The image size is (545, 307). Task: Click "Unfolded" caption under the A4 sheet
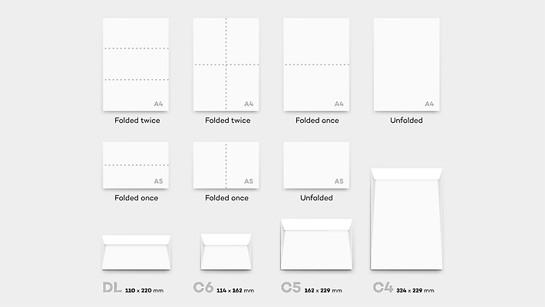pos(406,120)
